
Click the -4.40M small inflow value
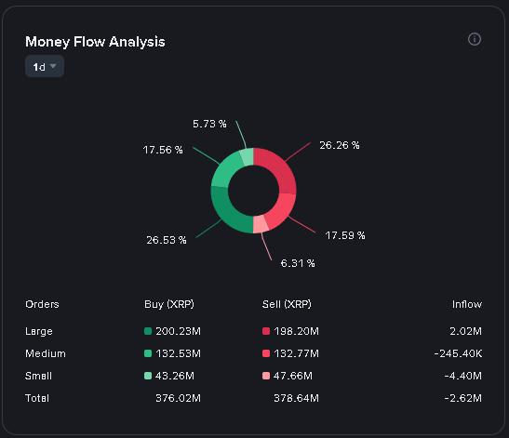click(x=462, y=376)
